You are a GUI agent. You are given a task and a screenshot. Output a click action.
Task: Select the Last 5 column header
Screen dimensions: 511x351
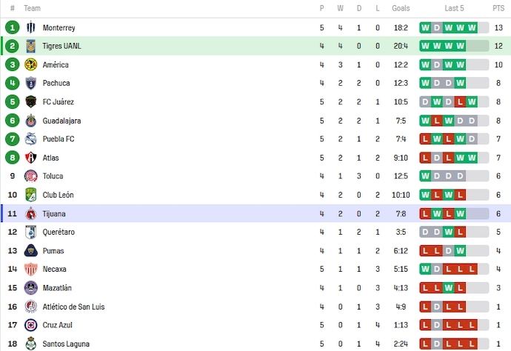click(455, 8)
